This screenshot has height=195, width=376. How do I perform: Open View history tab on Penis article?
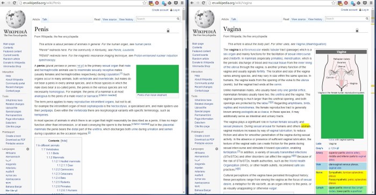(126, 19)
